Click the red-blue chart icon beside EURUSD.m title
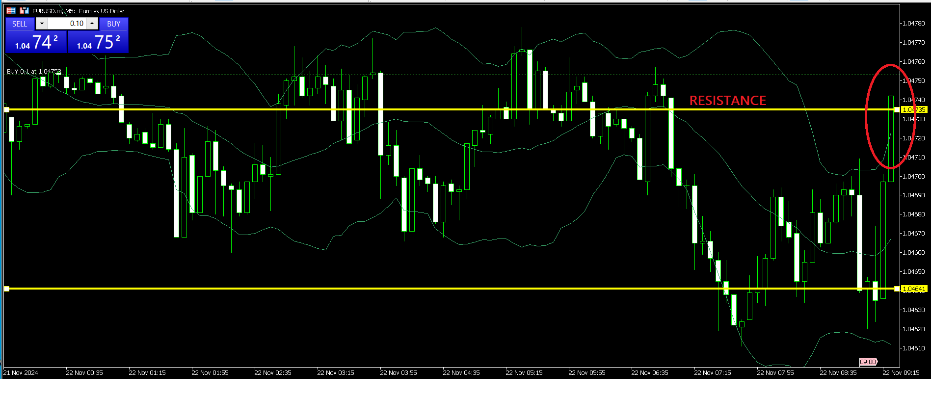 pos(24,10)
